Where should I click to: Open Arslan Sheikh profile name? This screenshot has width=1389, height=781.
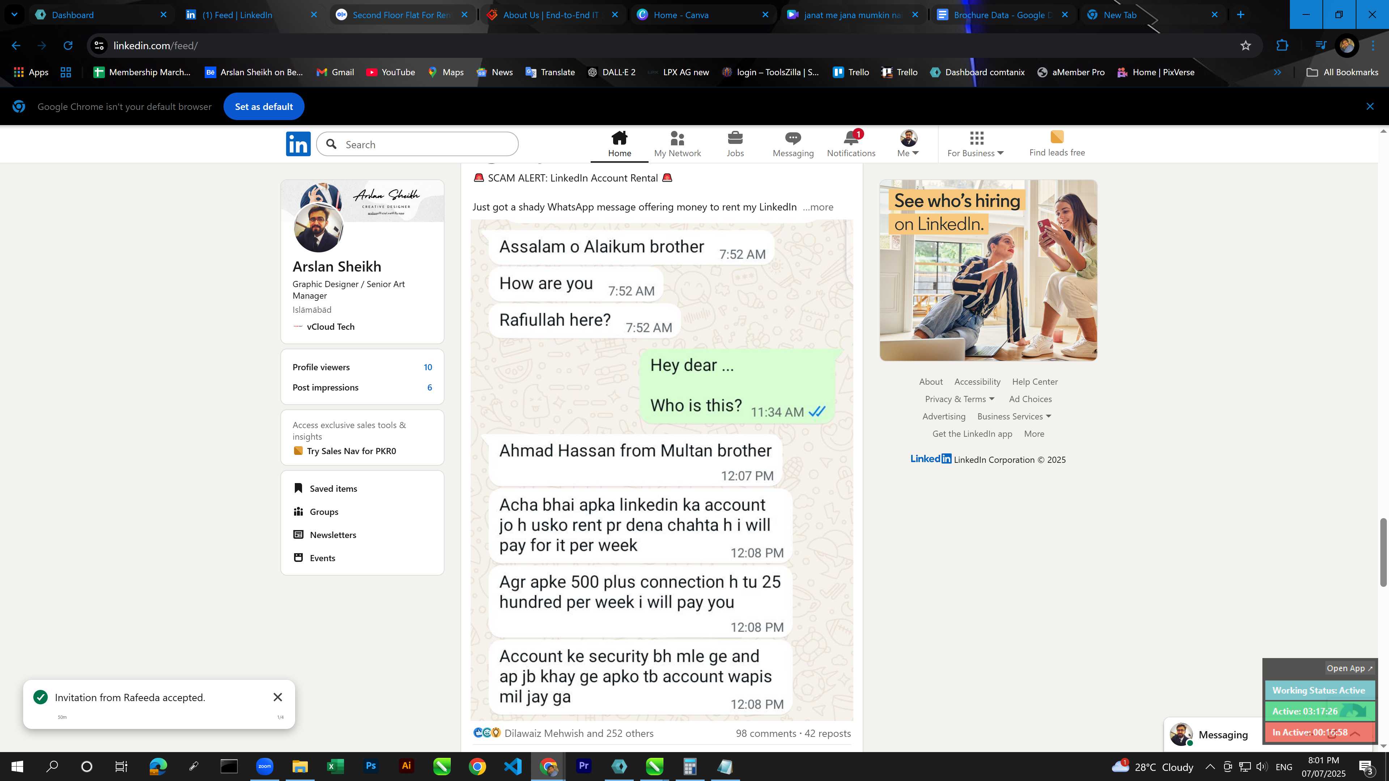pos(336,266)
